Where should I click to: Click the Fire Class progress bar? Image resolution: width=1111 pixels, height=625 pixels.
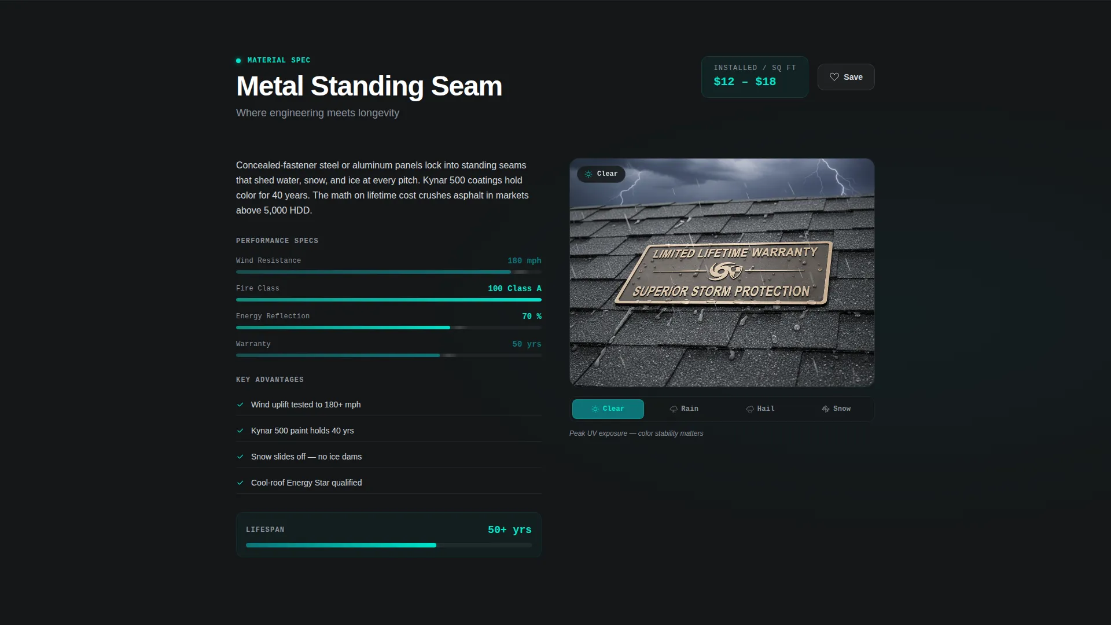(x=389, y=300)
